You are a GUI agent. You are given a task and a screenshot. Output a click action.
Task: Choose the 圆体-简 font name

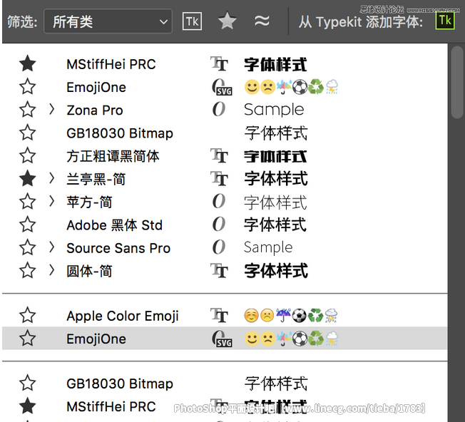(89, 271)
